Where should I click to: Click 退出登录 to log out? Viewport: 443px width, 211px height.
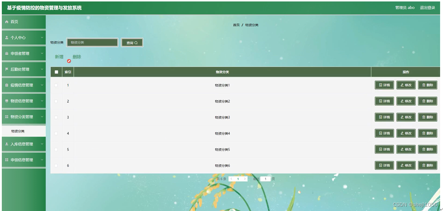click(x=427, y=8)
